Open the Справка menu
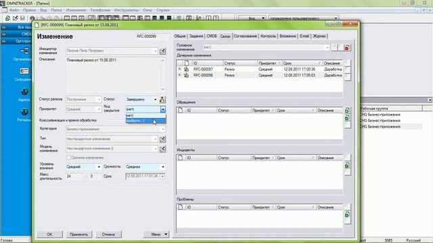Viewport: 433px width, 243px height. (163, 10)
